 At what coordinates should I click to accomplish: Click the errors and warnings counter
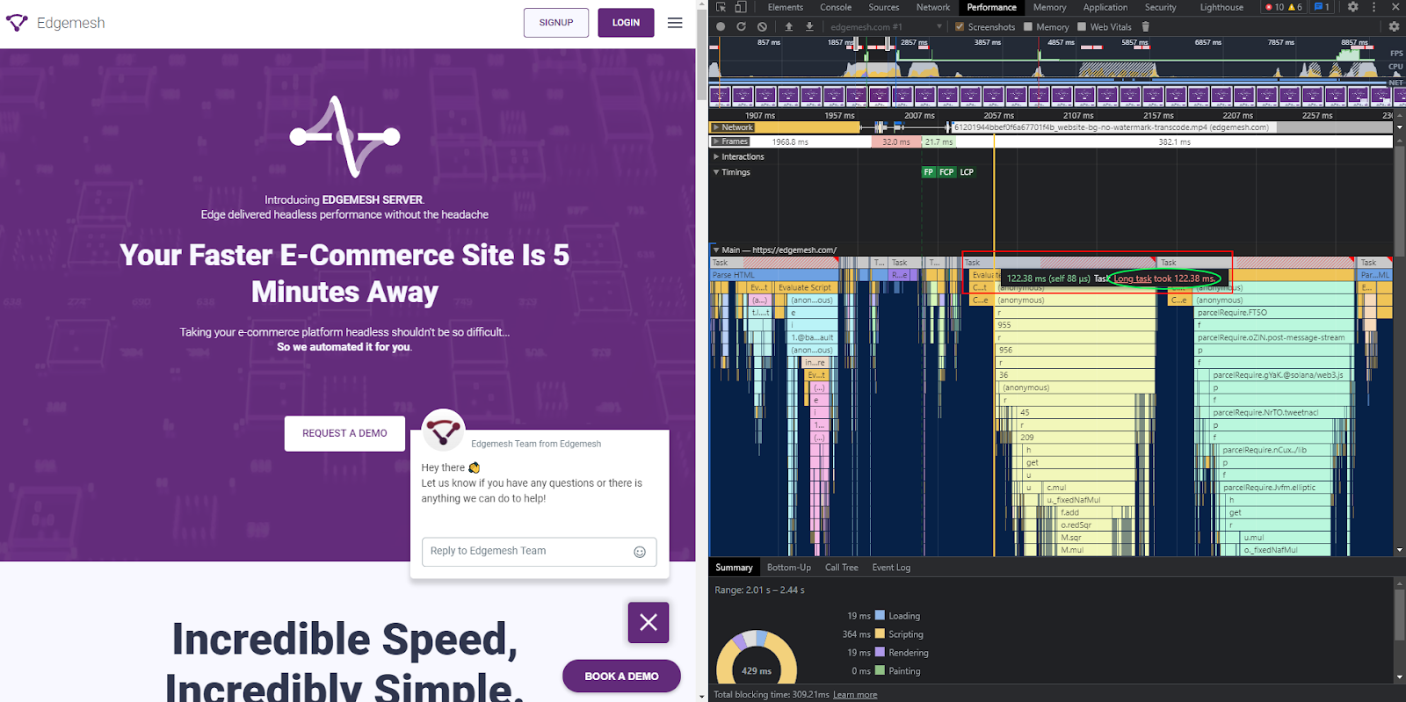coord(1284,7)
